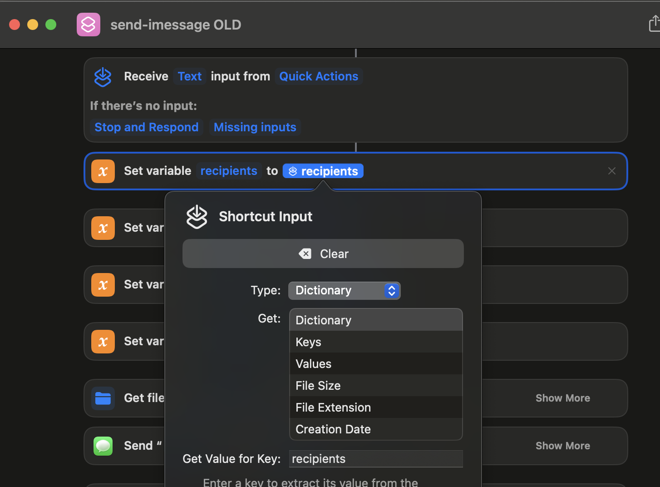
Task: Click the Shortcuts app icon in title bar
Action: point(88,25)
